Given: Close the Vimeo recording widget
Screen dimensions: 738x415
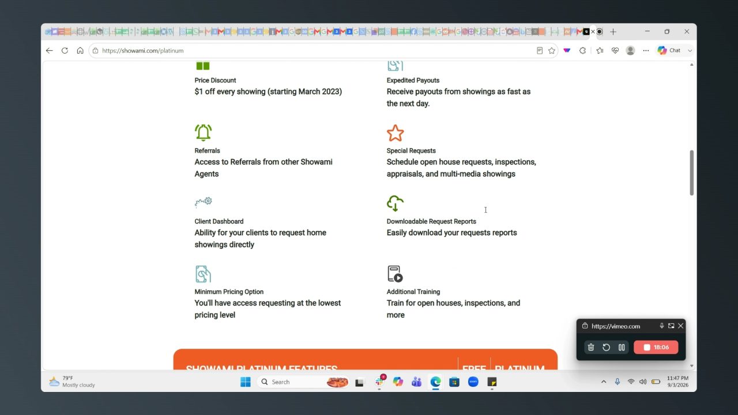Looking at the screenshot, I should 681,326.
